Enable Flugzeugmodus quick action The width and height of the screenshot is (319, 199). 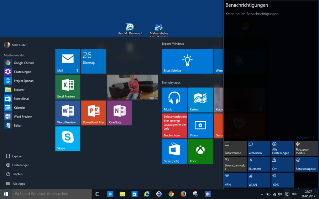[306, 148]
